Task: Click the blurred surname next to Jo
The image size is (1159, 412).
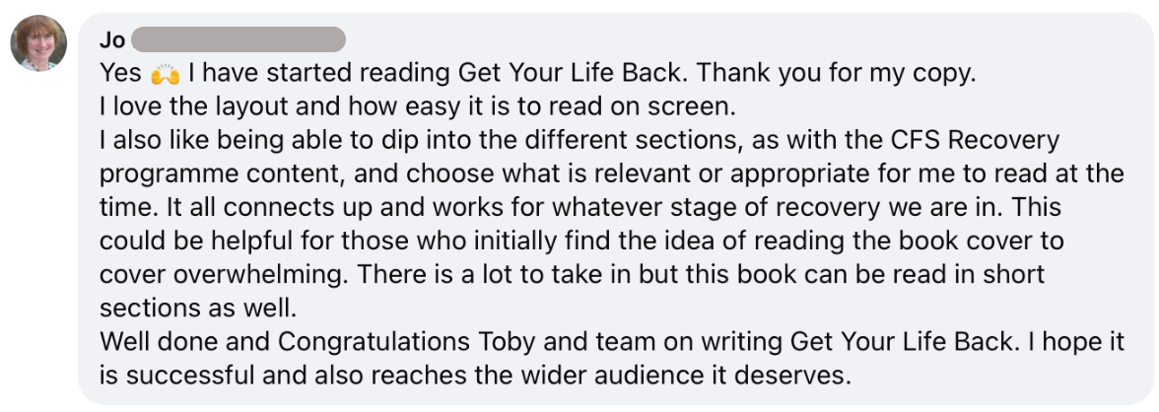Action: (x=238, y=40)
